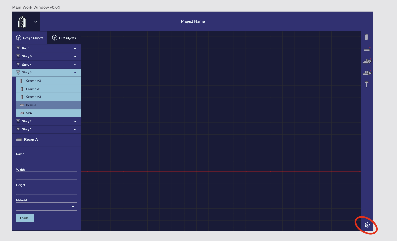397x241 pixels.
Task: Click the Story 4 label
Action: point(27,65)
